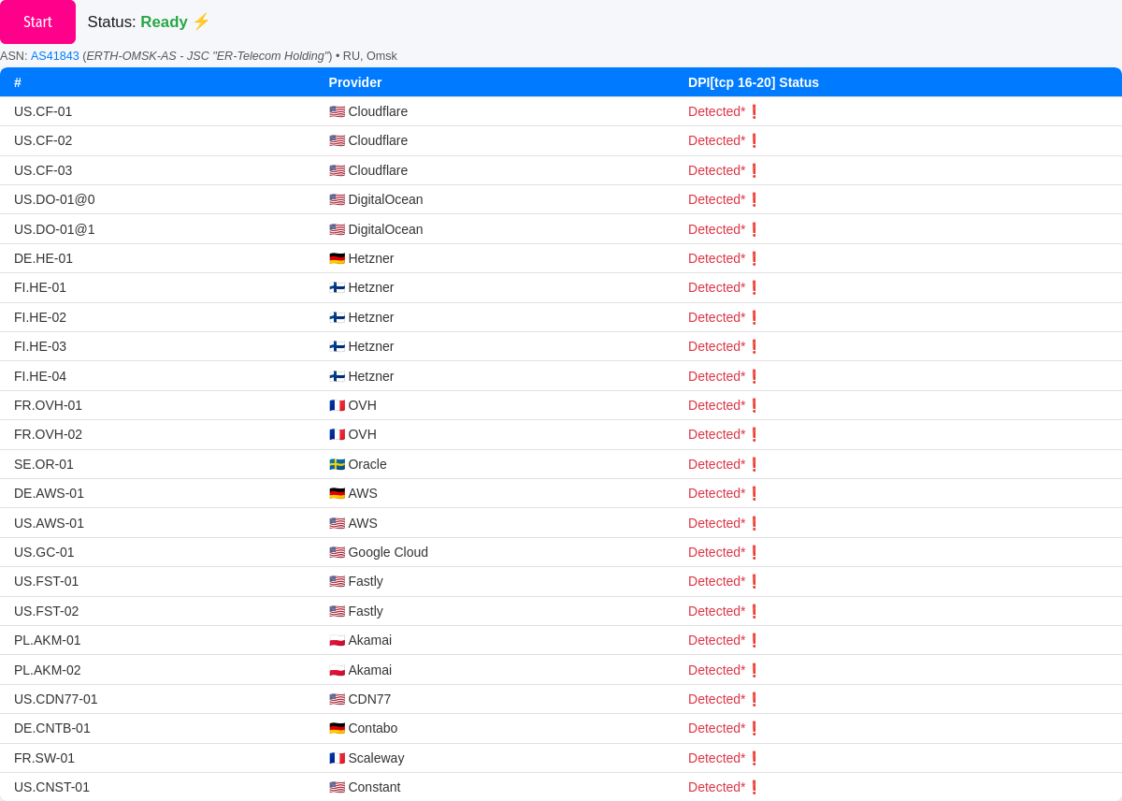Click exclamation icon in FR.SW-01 row
The image size is (1122, 801).
click(x=755, y=758)
